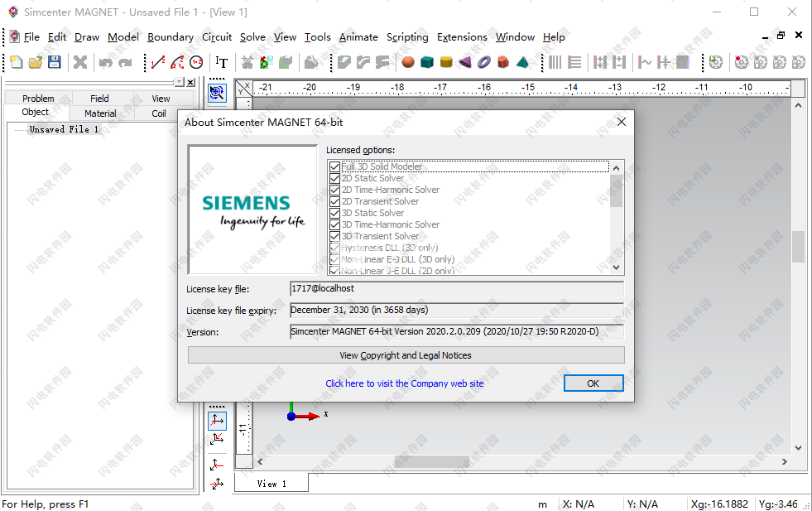The height and width of the screenshot is (511, 812).
Task: Click the Undo arrow icon
Action: pos(106,62)
